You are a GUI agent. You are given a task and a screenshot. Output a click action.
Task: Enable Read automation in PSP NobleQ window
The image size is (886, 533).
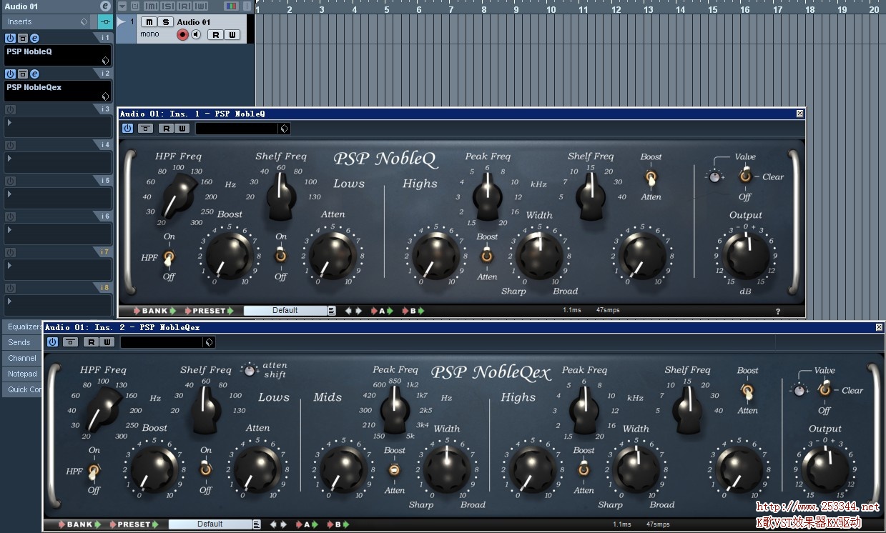pyautogui.click(x=167, y=129)
